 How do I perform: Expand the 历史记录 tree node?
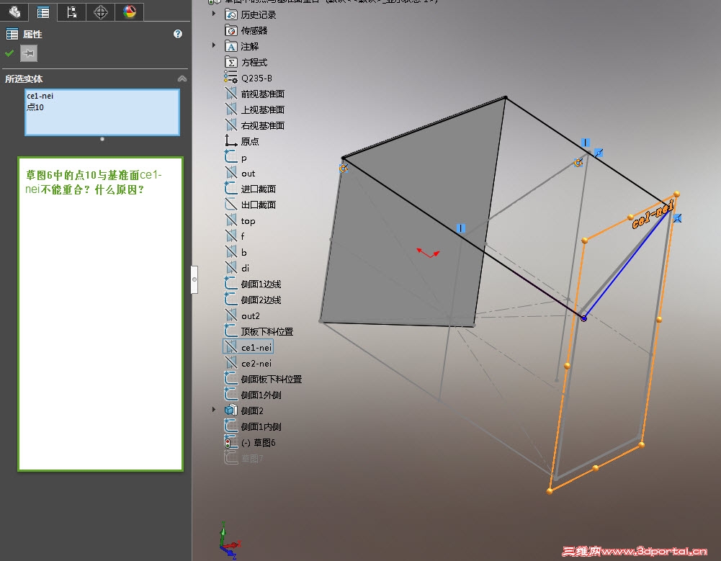point(214,14)
